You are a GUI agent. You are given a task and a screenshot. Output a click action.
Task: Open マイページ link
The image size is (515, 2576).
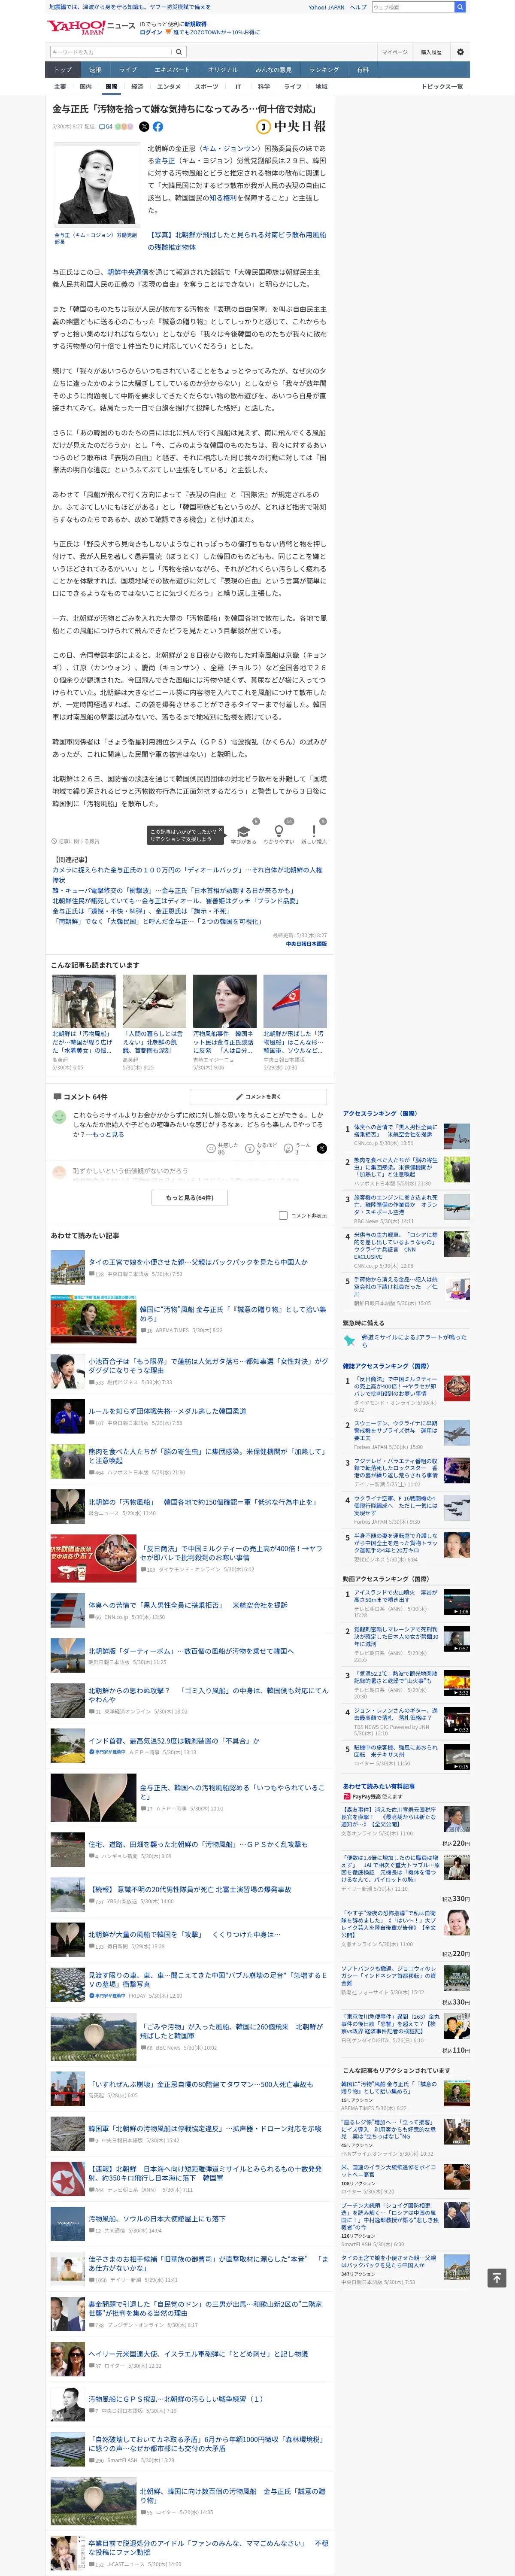click(394, 52)
